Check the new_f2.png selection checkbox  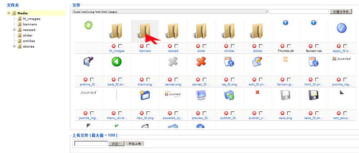click(x=148, y=113)
